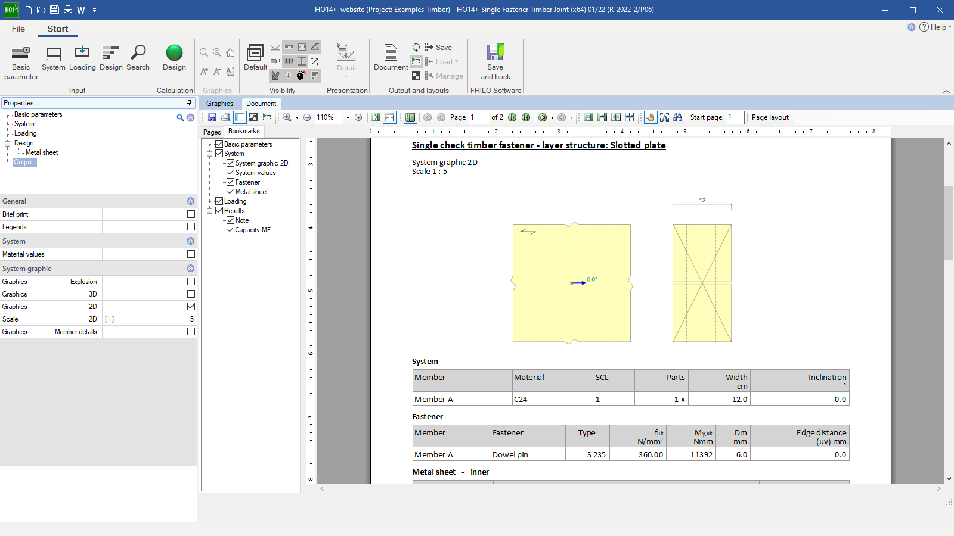Enable the Legends checkbox
The width and height of the screenshot is (954, 536).
tap(191, 227)
